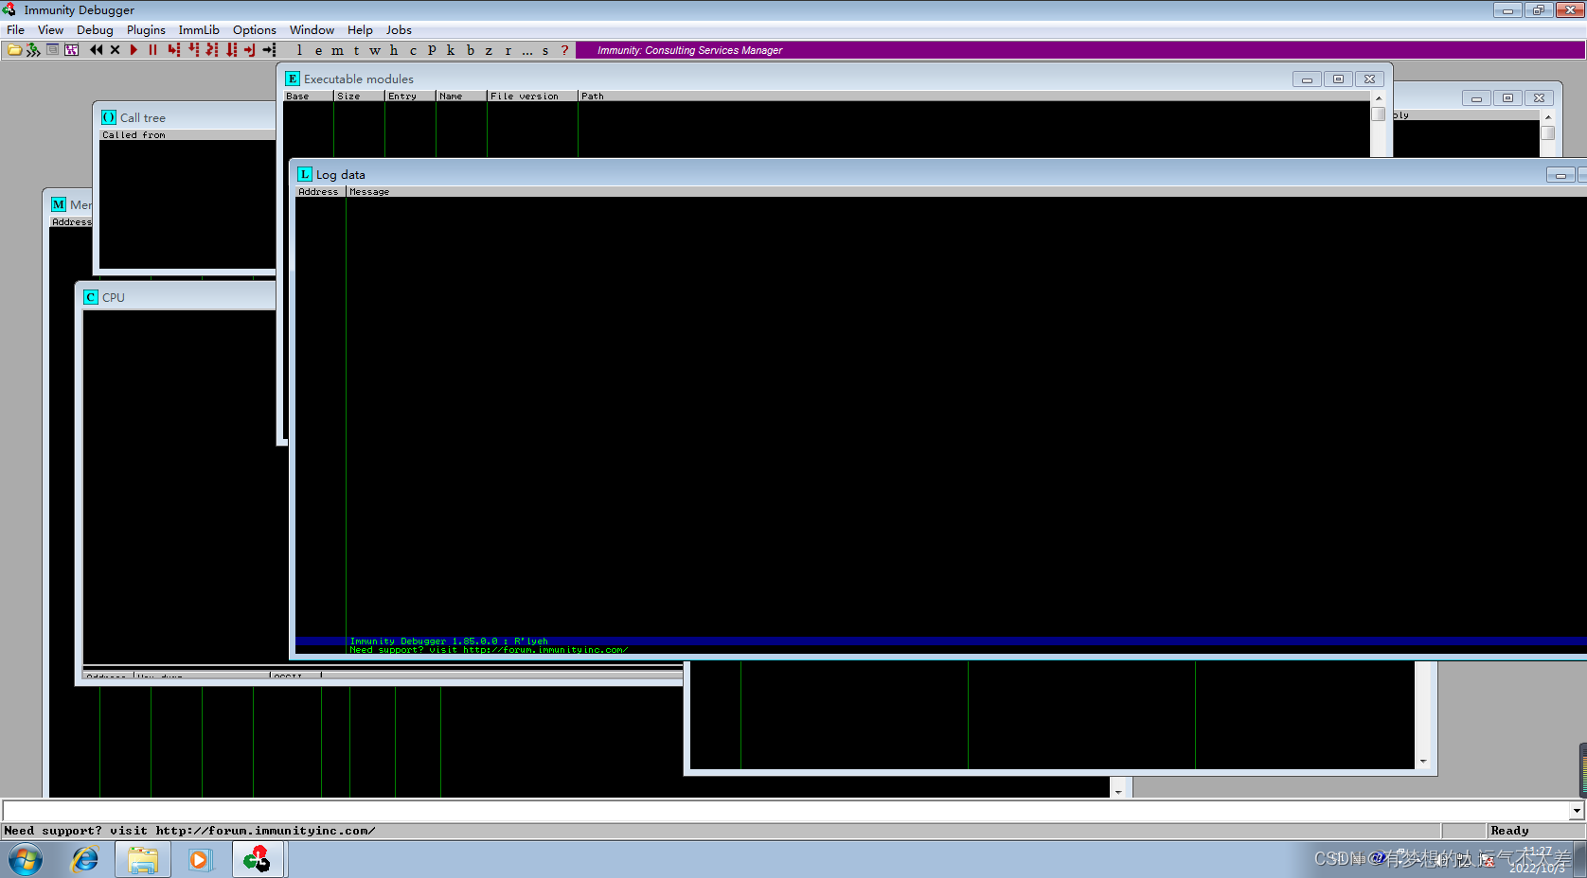This screenshot has width=1587, height=878.
Task: Open the Debug menu
Action: [95, 30]
